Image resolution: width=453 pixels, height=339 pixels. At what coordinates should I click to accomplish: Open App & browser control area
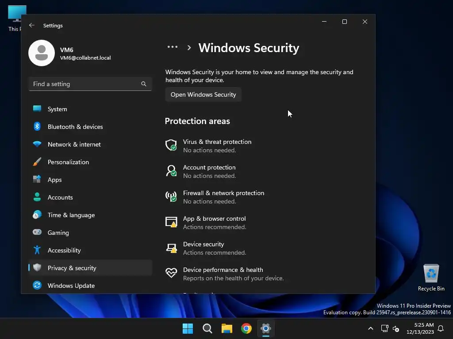pyautogui.click(x=215, y=219)
